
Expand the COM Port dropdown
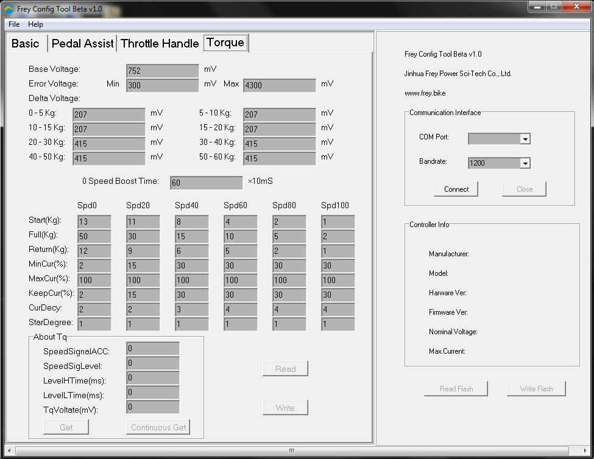tap(499, 138)
